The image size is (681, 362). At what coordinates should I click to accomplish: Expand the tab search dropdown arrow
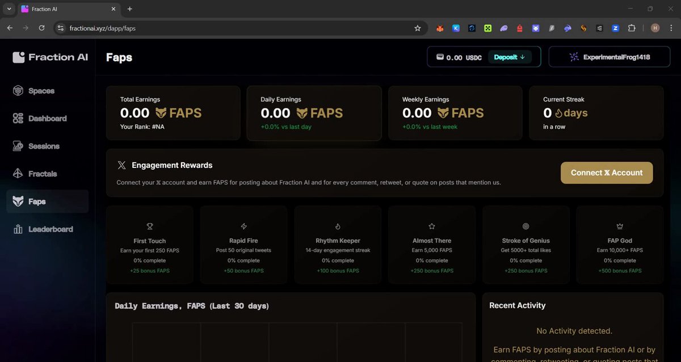pos(9,9)
